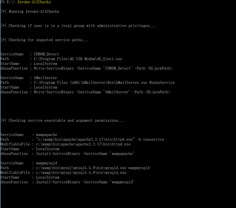Click the wampapache service name
This screenshot has width=236, height=208.
tap(47, 135)
